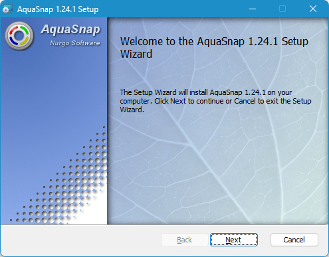Click the greyed-out maximize button
This screenshot has height=257, width=329.
[282, 9]
